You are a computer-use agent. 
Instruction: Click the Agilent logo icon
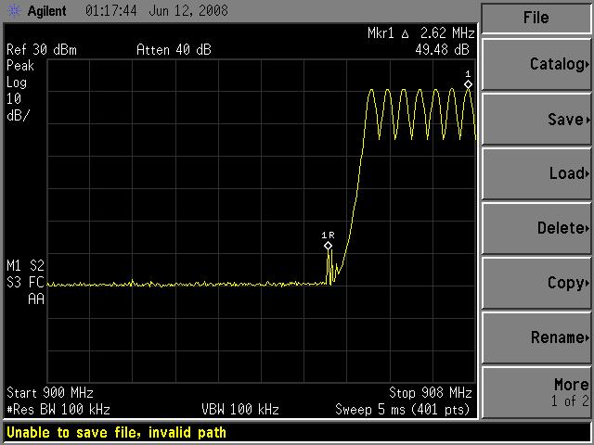coord(11,13)
